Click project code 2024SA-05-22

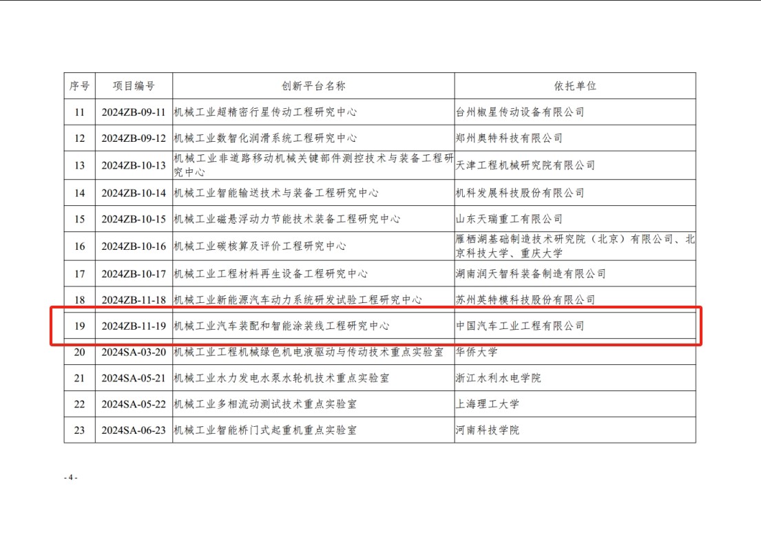click(x=134, y=405)
